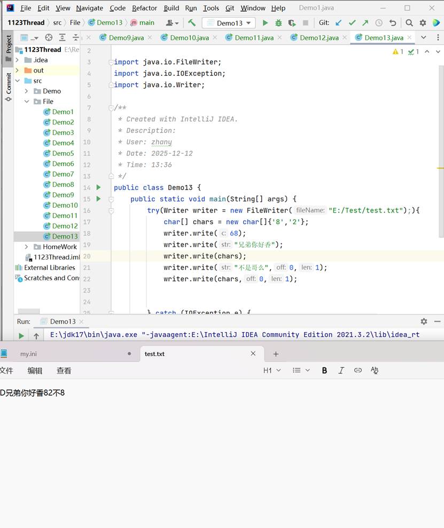The width and height of the screenshot is (444, 528).
Task: Insert link using Notepad link icon
Action: pos(358,371)
